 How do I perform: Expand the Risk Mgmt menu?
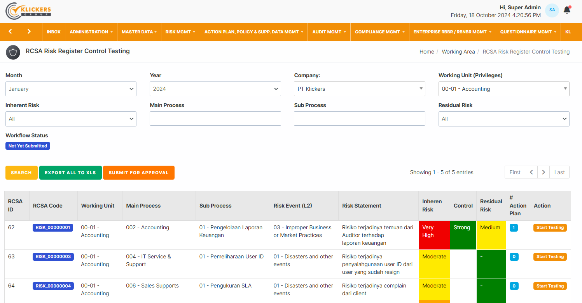point(180,32)
